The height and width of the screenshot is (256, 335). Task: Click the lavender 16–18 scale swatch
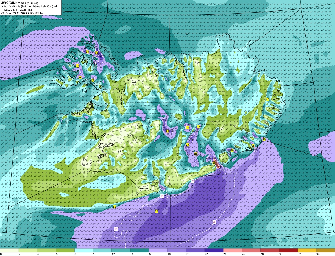158,251
